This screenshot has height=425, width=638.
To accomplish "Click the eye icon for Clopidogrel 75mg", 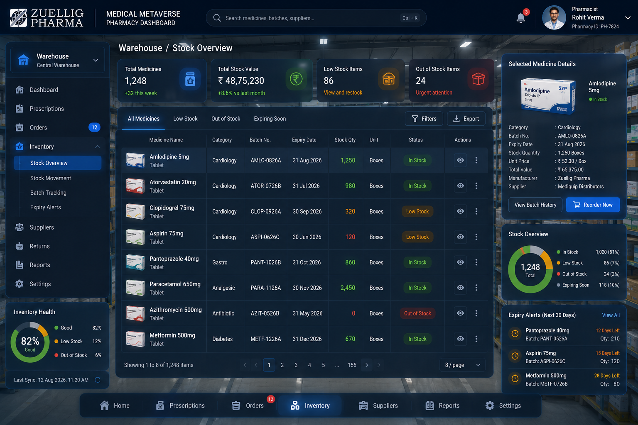I will 460,211.
